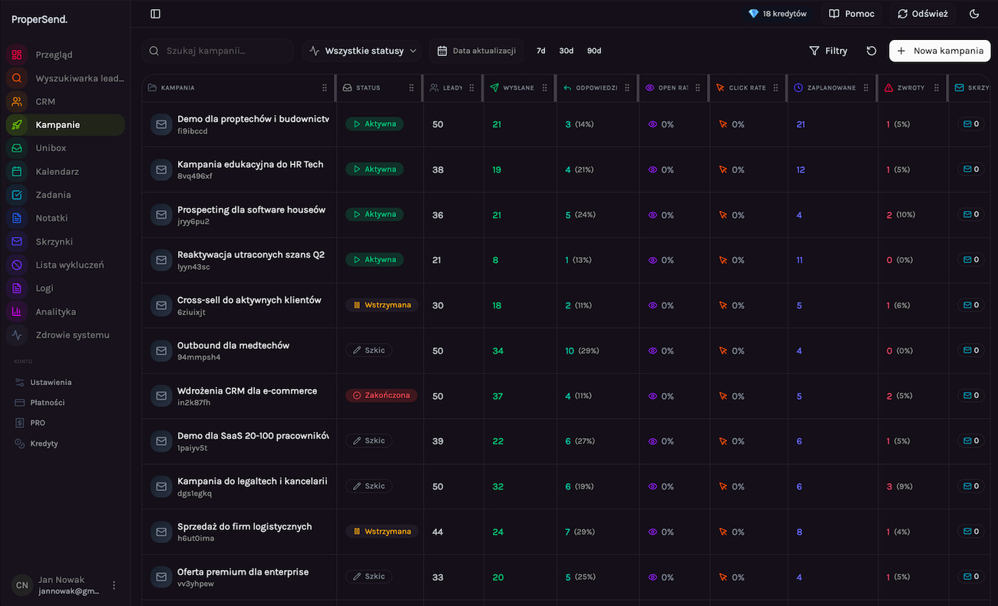Open Status column header handle menu
Viewport: 998px width, 606px height.
tap(411, 88)
